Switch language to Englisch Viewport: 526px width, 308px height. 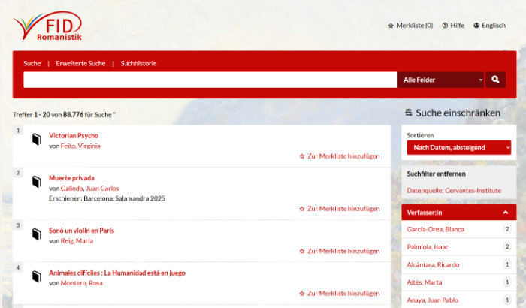pos(489,26)
